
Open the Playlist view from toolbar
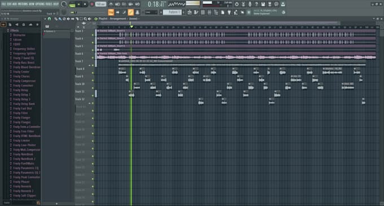click(190, 12)
